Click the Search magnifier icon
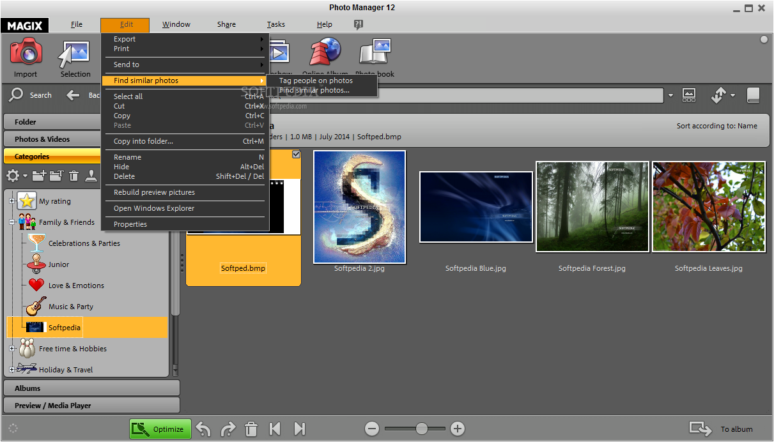 coord(17,95)
